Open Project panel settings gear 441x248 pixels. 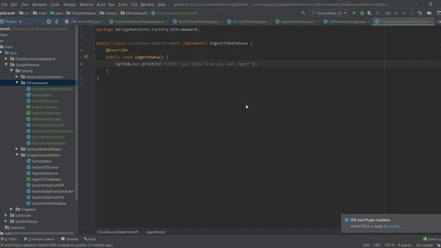66,21
